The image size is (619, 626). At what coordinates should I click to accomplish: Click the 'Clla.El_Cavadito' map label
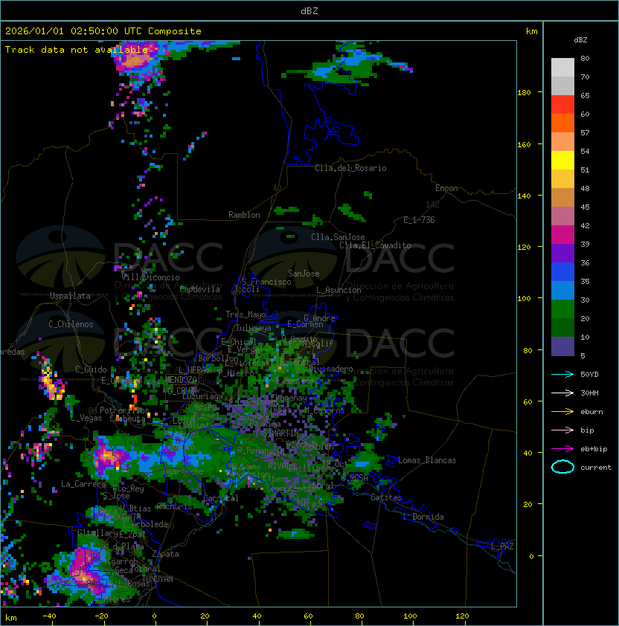click(x=375, y=245)
